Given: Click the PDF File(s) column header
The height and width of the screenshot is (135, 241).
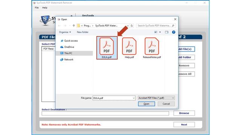Looking at the screenshot, I should pyautogui.click(x=49, y=49).
